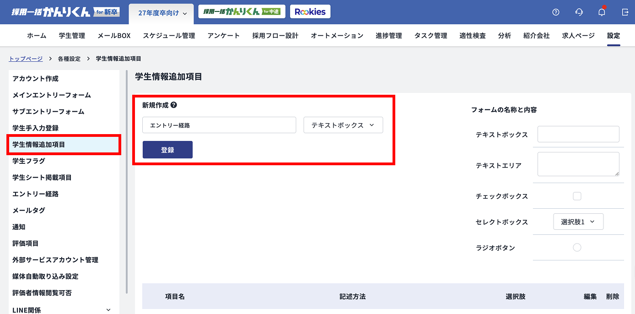Open the help icon in the top bar
This screenshot has height=314, width=635.
click(x=555, y=12)
